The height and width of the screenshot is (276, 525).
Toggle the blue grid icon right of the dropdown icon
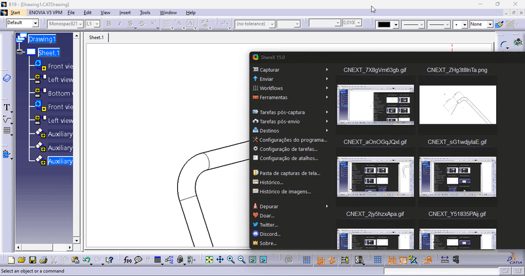pos(378,260)
